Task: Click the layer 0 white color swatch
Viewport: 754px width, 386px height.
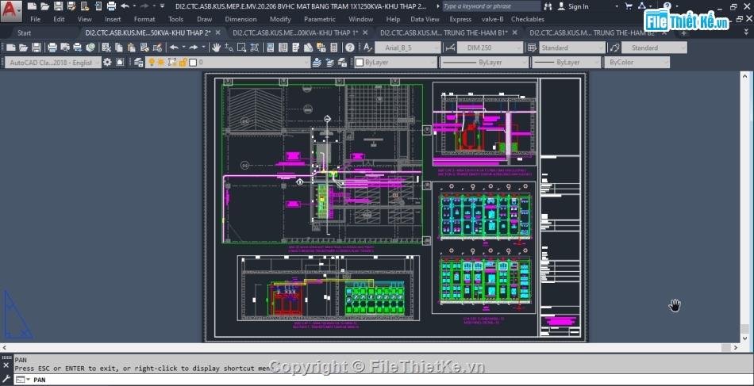Action: [193, 63]
